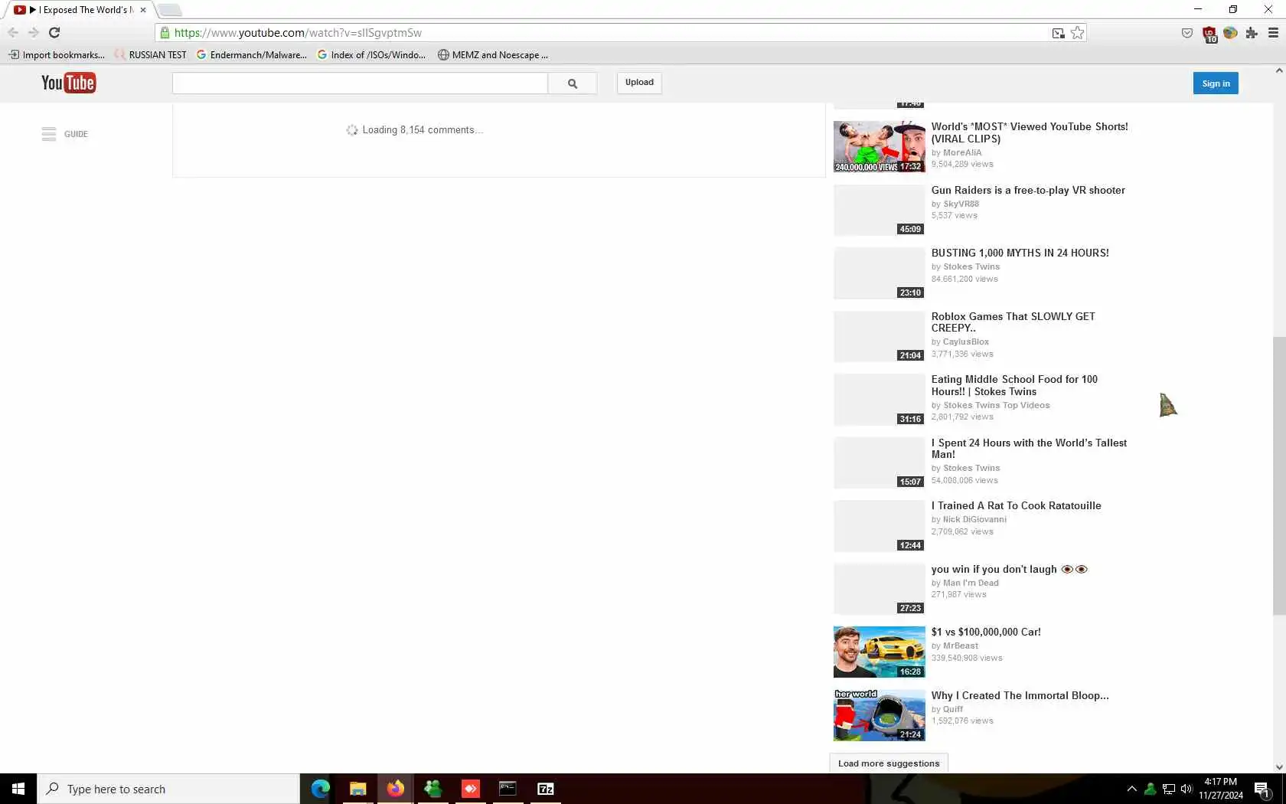Screen dimensions: 1286x804
Task: Focus the YouTube search input field
Action: click(x=360, y=83)
